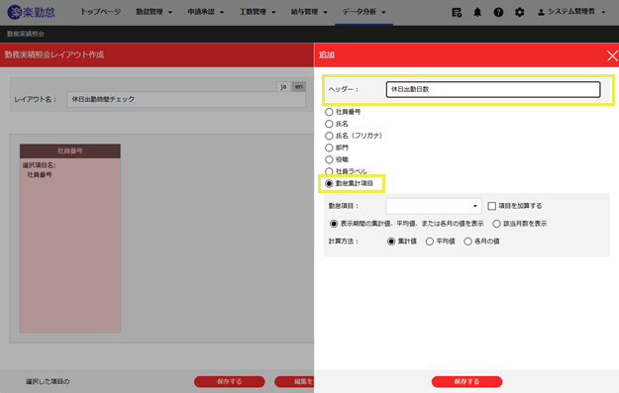Image resolution: width=619 pixels, height=393 pixels.
Task: Click the 勤務実績照会 breadcrumb
Action: pos(26,35)
